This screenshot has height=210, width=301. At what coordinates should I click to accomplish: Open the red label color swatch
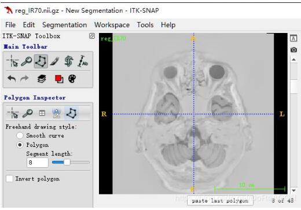click(59, 79)
